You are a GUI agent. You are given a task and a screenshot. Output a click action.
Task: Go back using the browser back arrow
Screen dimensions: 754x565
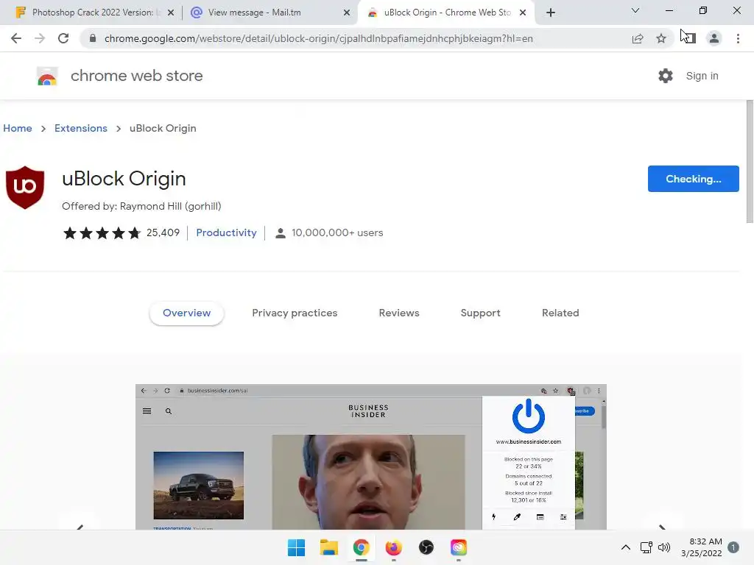(x=16, y=38)
